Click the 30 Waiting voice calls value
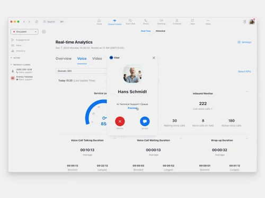This screenshot has height=198, width=265. (174, 121)
